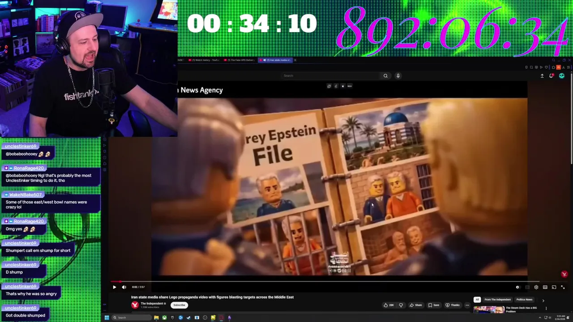Switch to The Fake UPS Delivery tab
The image size is (573, 322).
point(239,60)
